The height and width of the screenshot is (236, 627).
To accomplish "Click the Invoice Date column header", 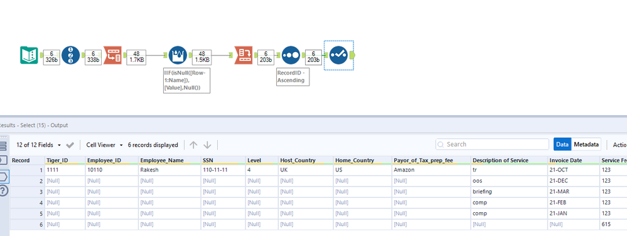I will click(x=574, y=160).
